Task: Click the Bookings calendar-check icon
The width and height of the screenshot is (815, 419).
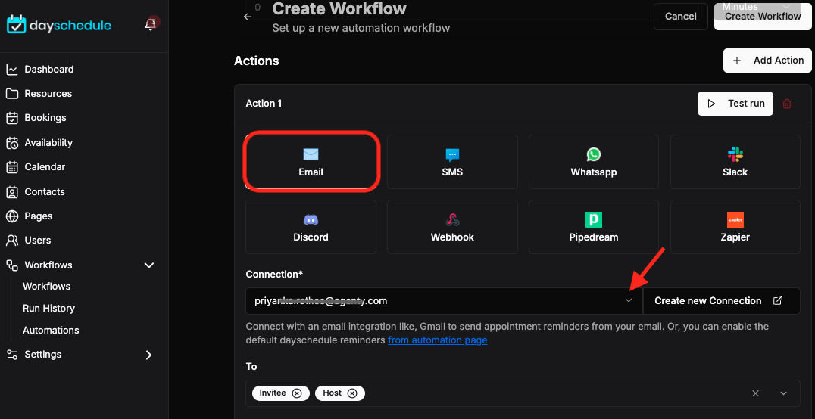Action: coord(12,118)
